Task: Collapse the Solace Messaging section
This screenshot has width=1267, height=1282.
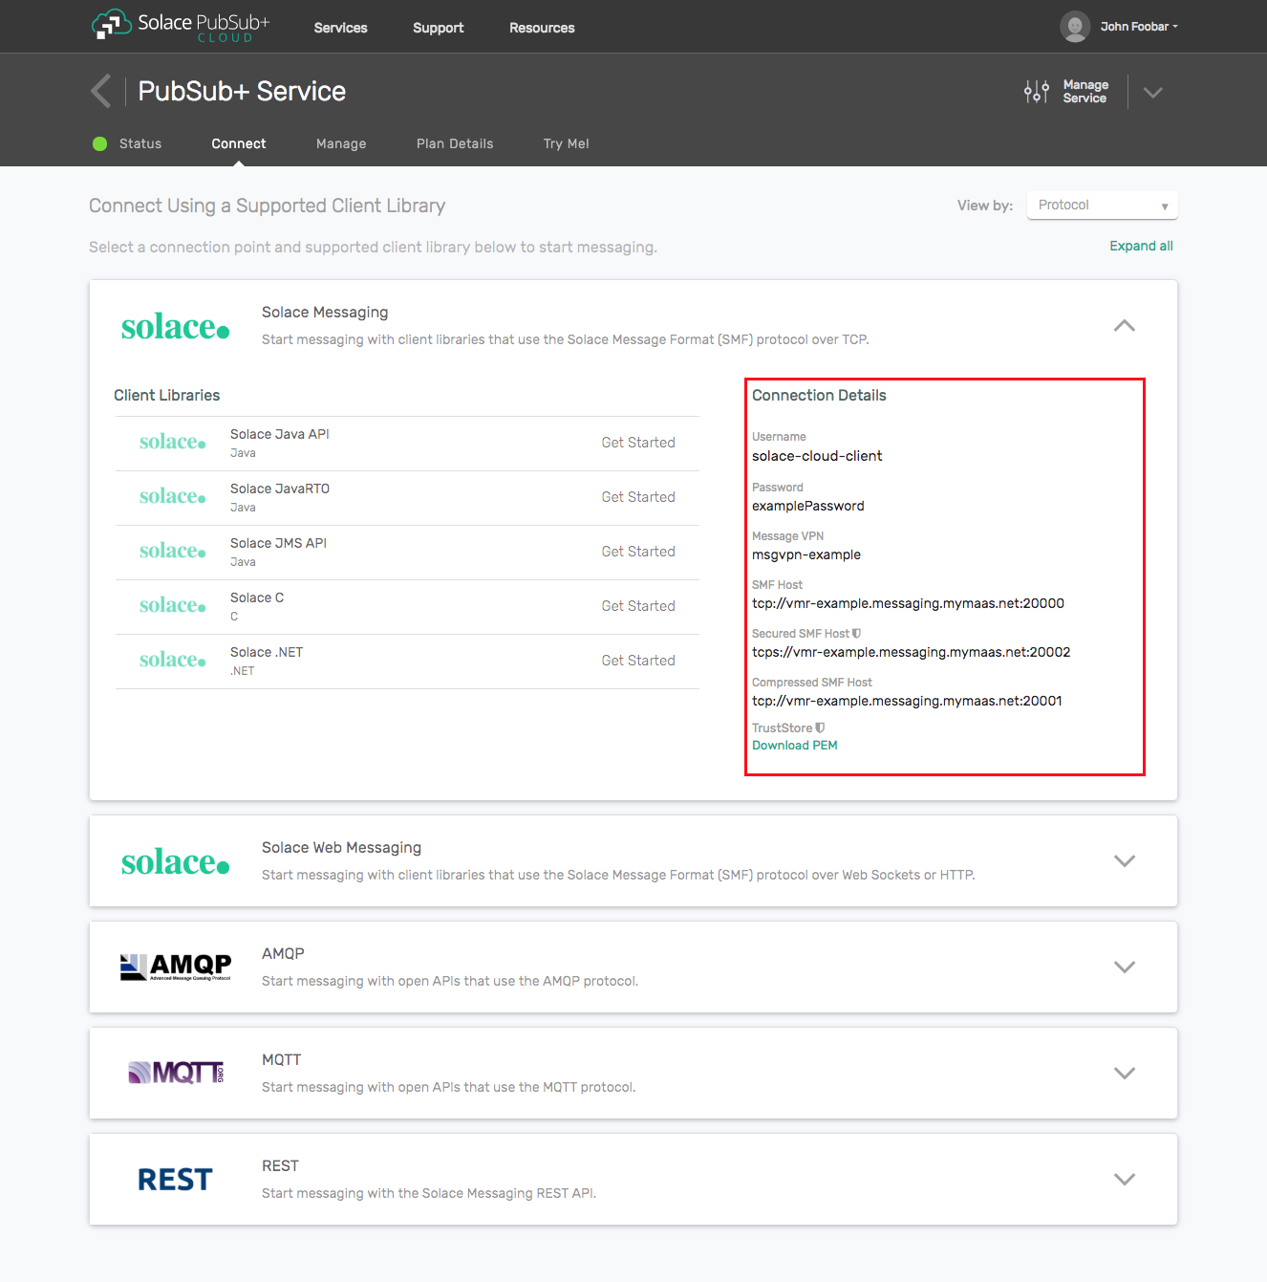Action: (x=1124, y=326)
